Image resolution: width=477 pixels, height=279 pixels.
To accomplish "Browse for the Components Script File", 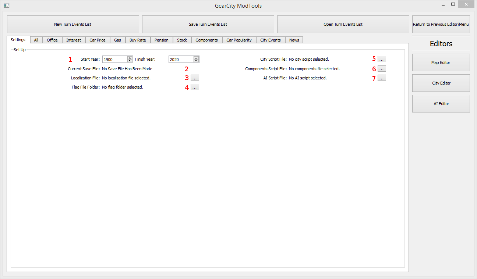I will pyautogui.click(x=382, y=69).
